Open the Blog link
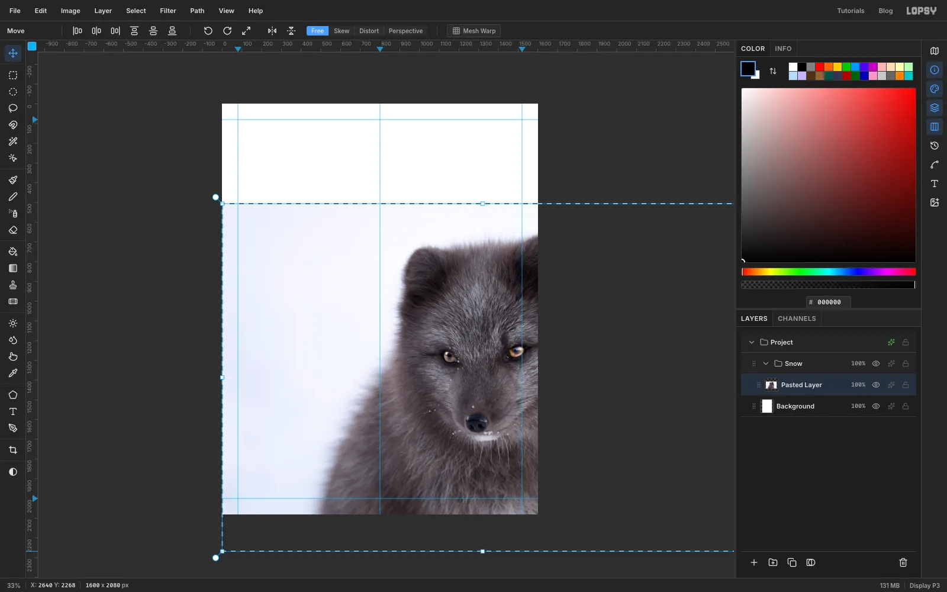The width and height of the screenshot is (947, 592). click(x=885, y=11)
